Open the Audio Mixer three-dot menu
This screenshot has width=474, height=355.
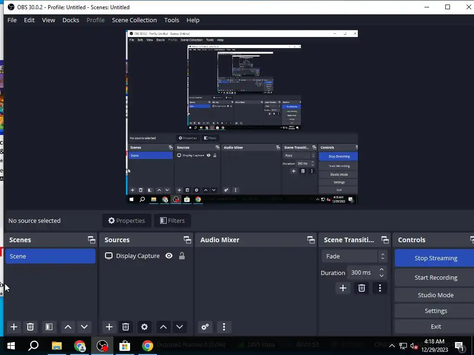(x=224, y=327)
